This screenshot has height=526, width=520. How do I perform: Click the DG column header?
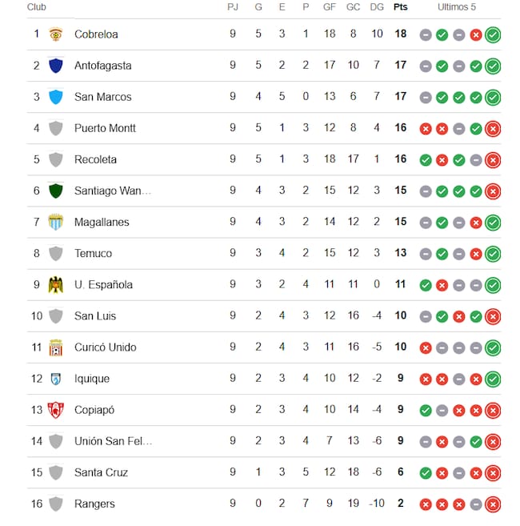[x=377, y=7]
